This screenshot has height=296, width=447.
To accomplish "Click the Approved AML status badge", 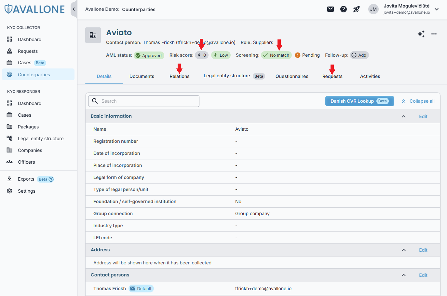I will point(149,55).
